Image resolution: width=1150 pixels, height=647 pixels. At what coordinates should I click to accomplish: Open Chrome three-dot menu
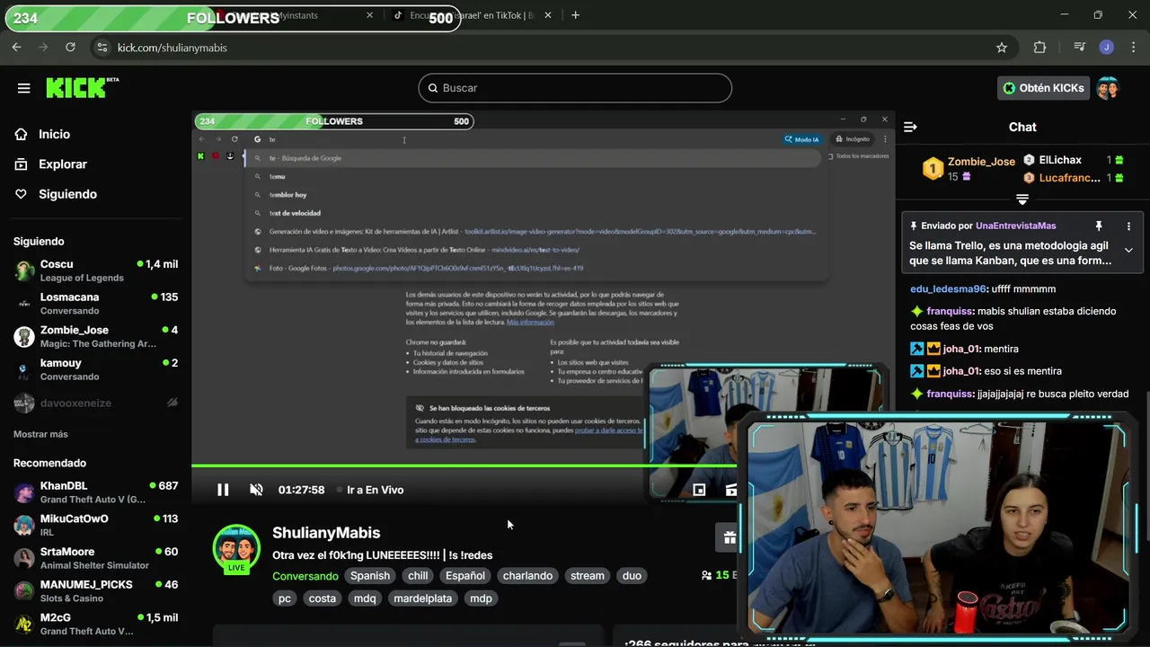1132,48
